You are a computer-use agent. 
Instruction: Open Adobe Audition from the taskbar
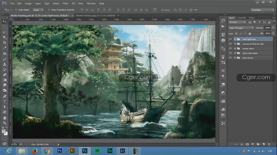(110, 151)
